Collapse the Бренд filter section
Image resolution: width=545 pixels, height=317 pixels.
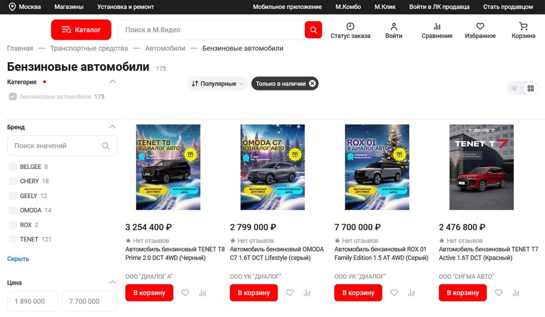coord(112,127)
